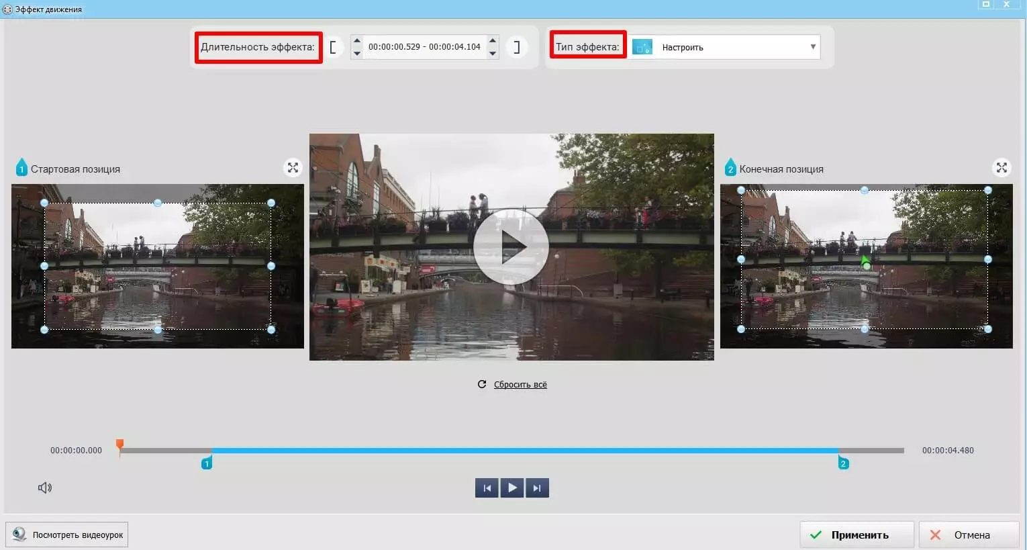Click the Сбросить всё reset link
The width and height of the screenshot is (1027, 550).
click(520, 385)
